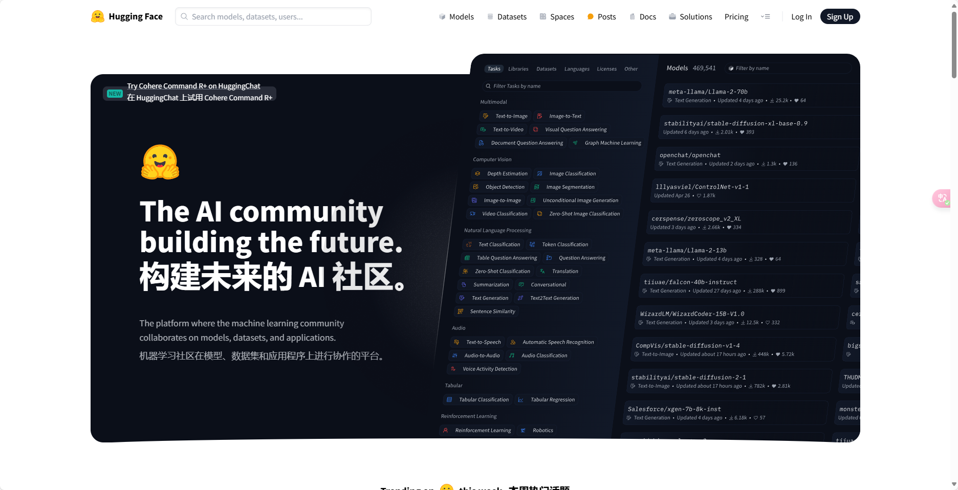Select the Object Detection task icon
Image resolution: width=958 pixels, height=490 pixels.
tap(475, 187)
